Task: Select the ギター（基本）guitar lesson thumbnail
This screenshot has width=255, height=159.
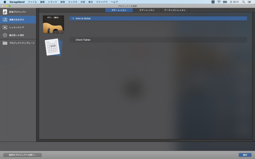Action: click(x=53, y=24)
